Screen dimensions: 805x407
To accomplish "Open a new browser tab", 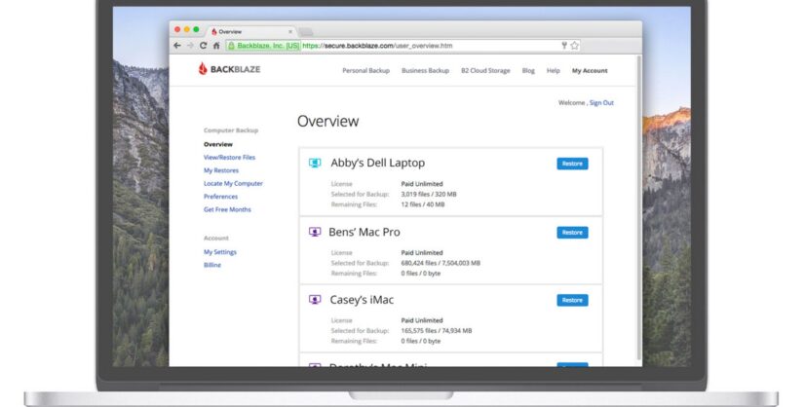I will 306,32.
